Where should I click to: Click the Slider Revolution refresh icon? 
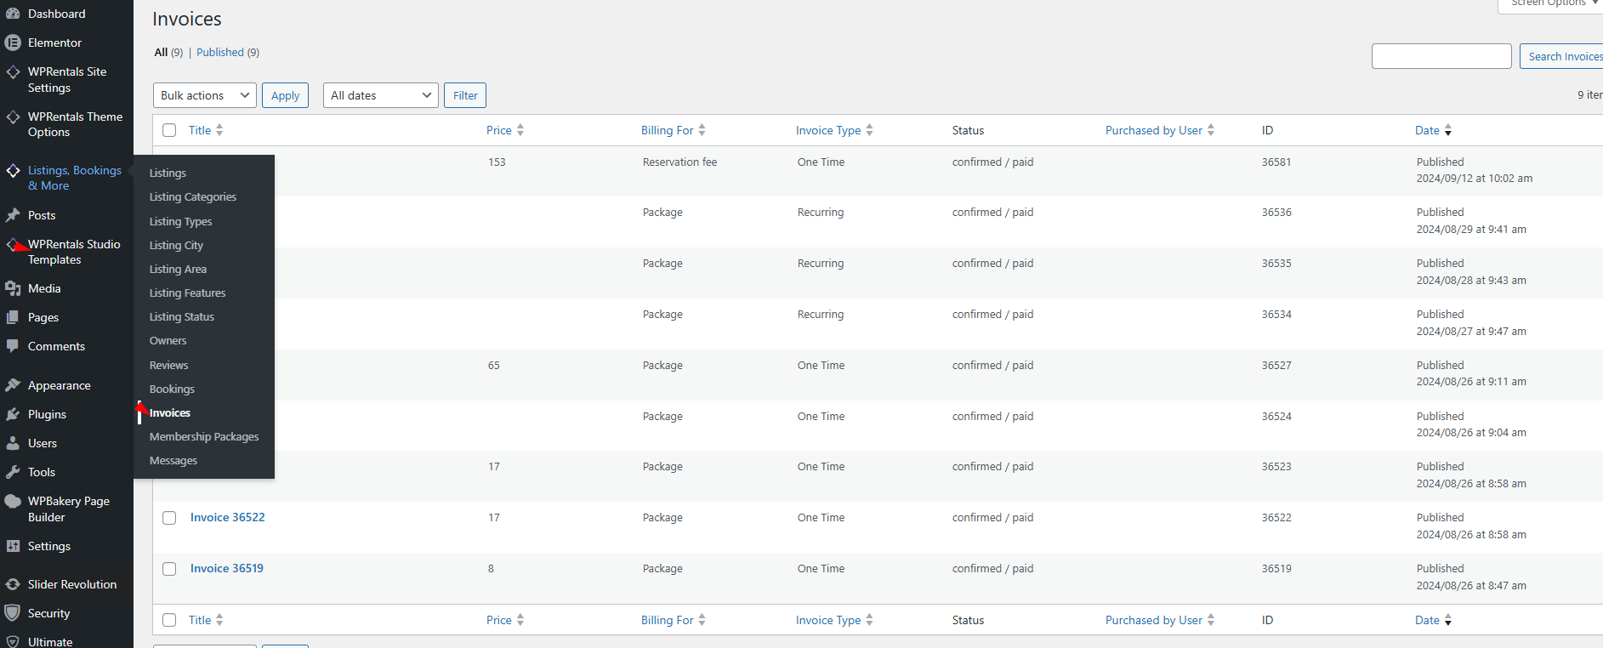pyautogui.click(x=13, y=585)
